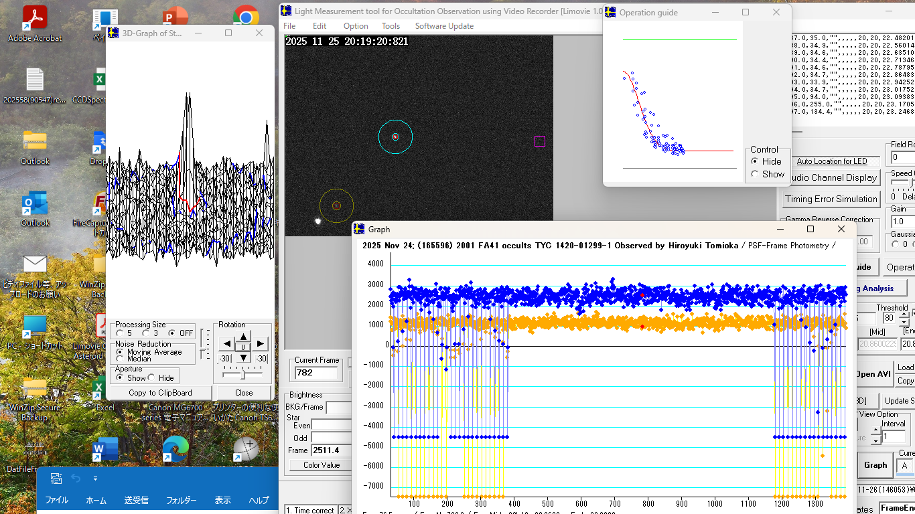Select Median noise reduction
The height and width of the screenshot is (514, 915).
120,359
